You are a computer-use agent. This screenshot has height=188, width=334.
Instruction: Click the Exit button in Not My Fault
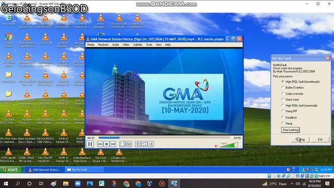click(x=320, y=139)
